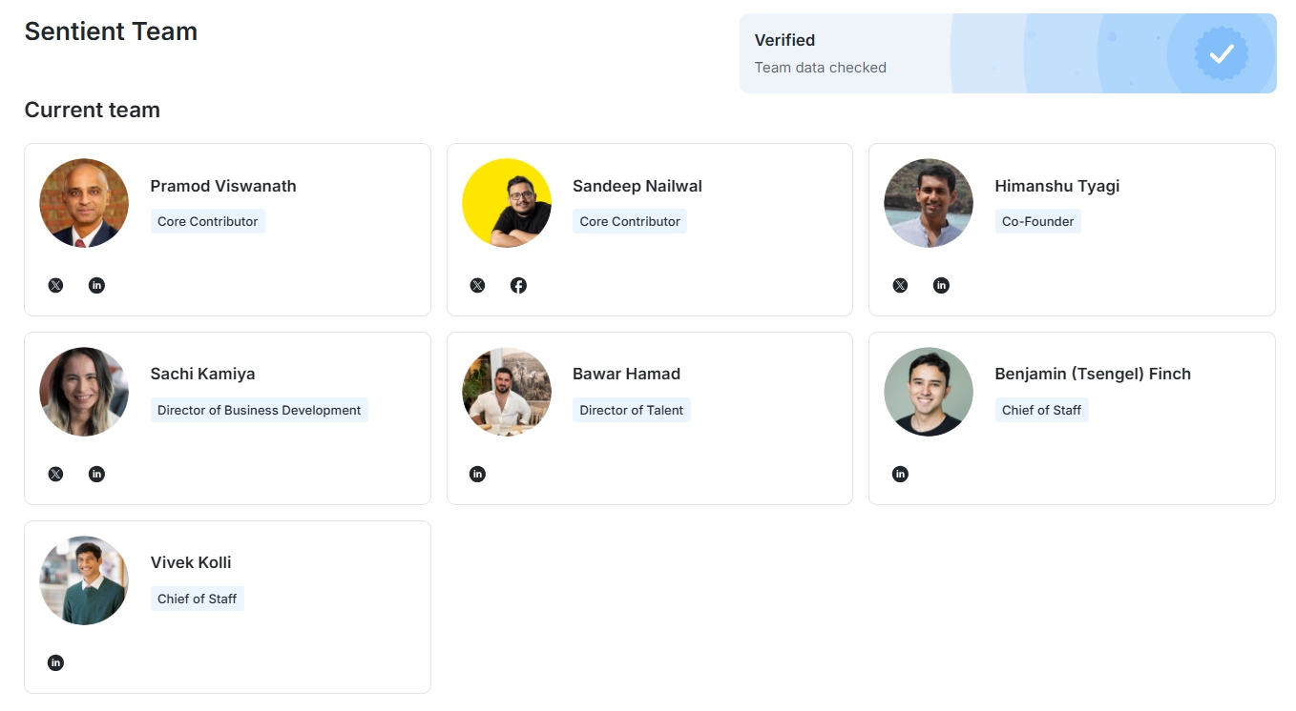This screenshot has height=711, width=1296.
Task: Select the Sachi Kamiya name link
Action: (x=202, y=374)
